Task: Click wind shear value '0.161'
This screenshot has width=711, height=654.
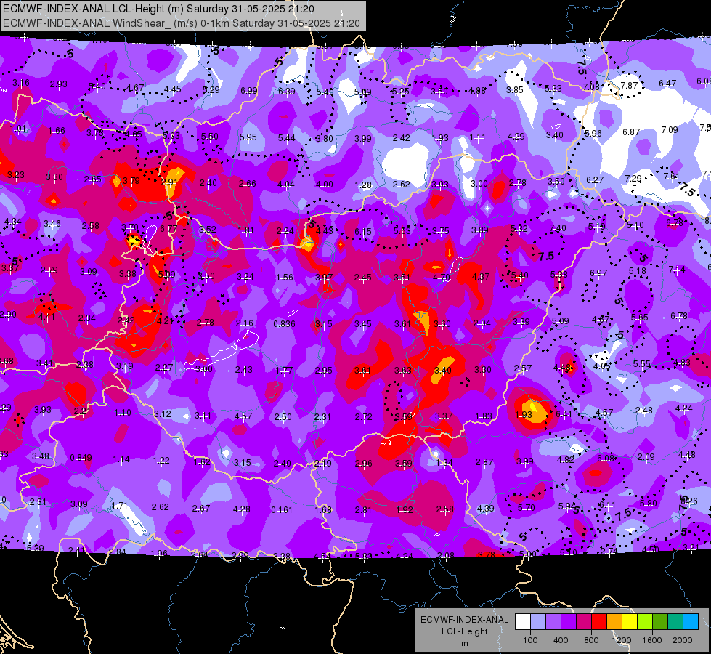Action: click(282, 509)
